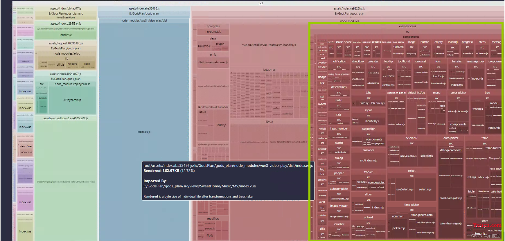Open the cascader-panel component header
The height and width of the screenshot is (241, 505).
[396, 93]
